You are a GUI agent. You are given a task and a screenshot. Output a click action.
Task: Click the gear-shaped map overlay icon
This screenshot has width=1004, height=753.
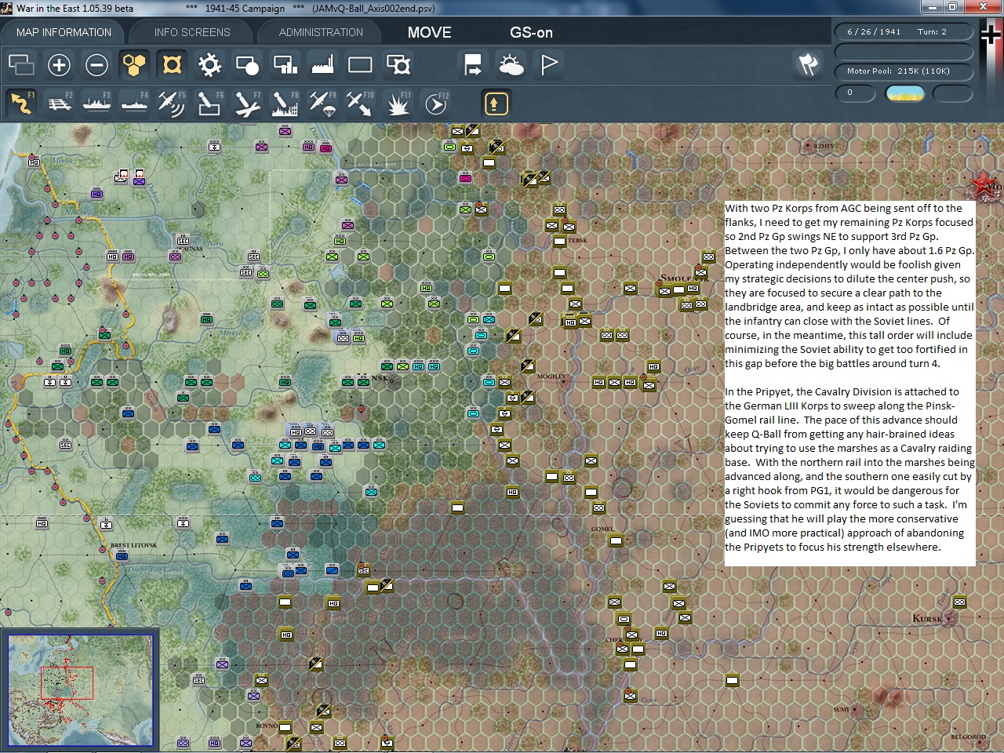(x=209, y=64)
